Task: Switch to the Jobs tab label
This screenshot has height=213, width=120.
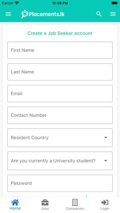Action: pos(45,208)
